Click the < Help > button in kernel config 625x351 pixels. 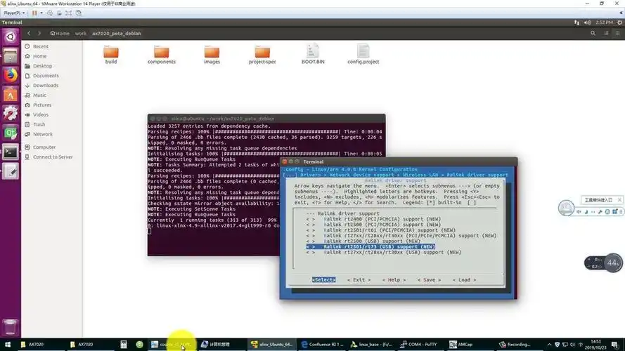click(x=394, y=280)
